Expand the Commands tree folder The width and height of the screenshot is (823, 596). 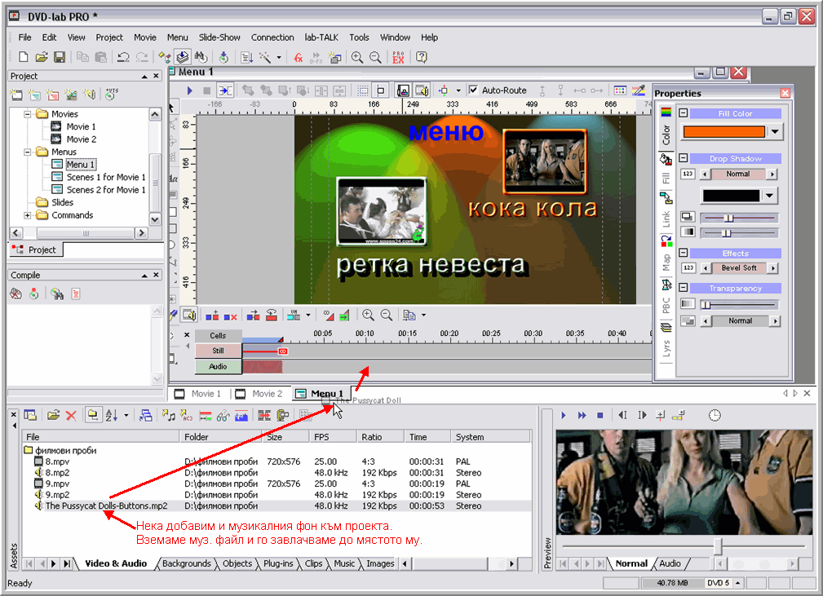tap(27, 215)
